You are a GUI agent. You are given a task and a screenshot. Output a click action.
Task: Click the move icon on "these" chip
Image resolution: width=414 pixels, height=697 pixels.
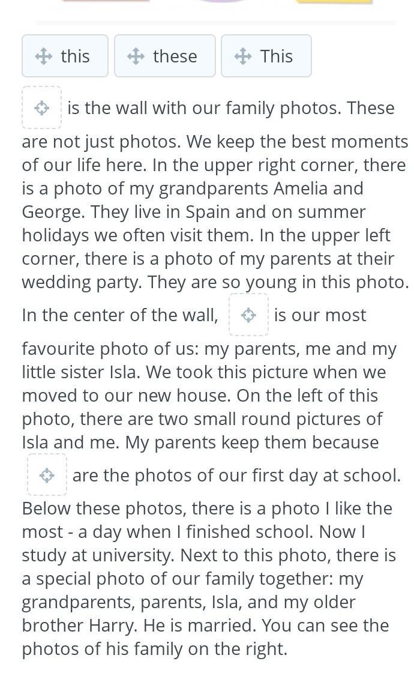click(x=136, y=56)
